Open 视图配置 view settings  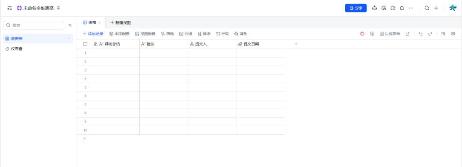point(145,34)
